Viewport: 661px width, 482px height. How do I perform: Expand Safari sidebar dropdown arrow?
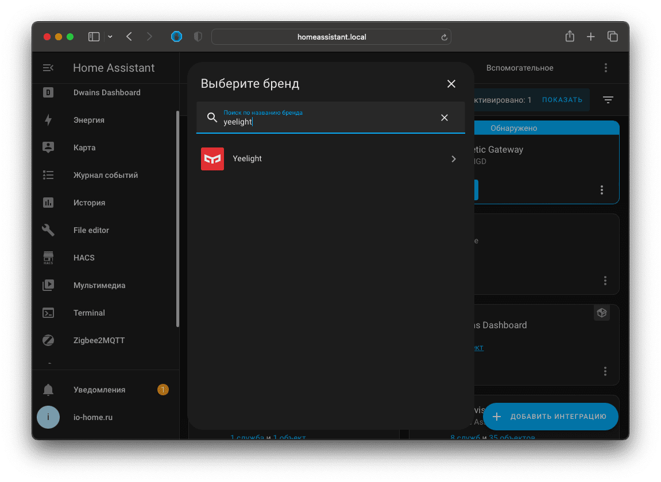pyautogui.click(x=110, y=37)
